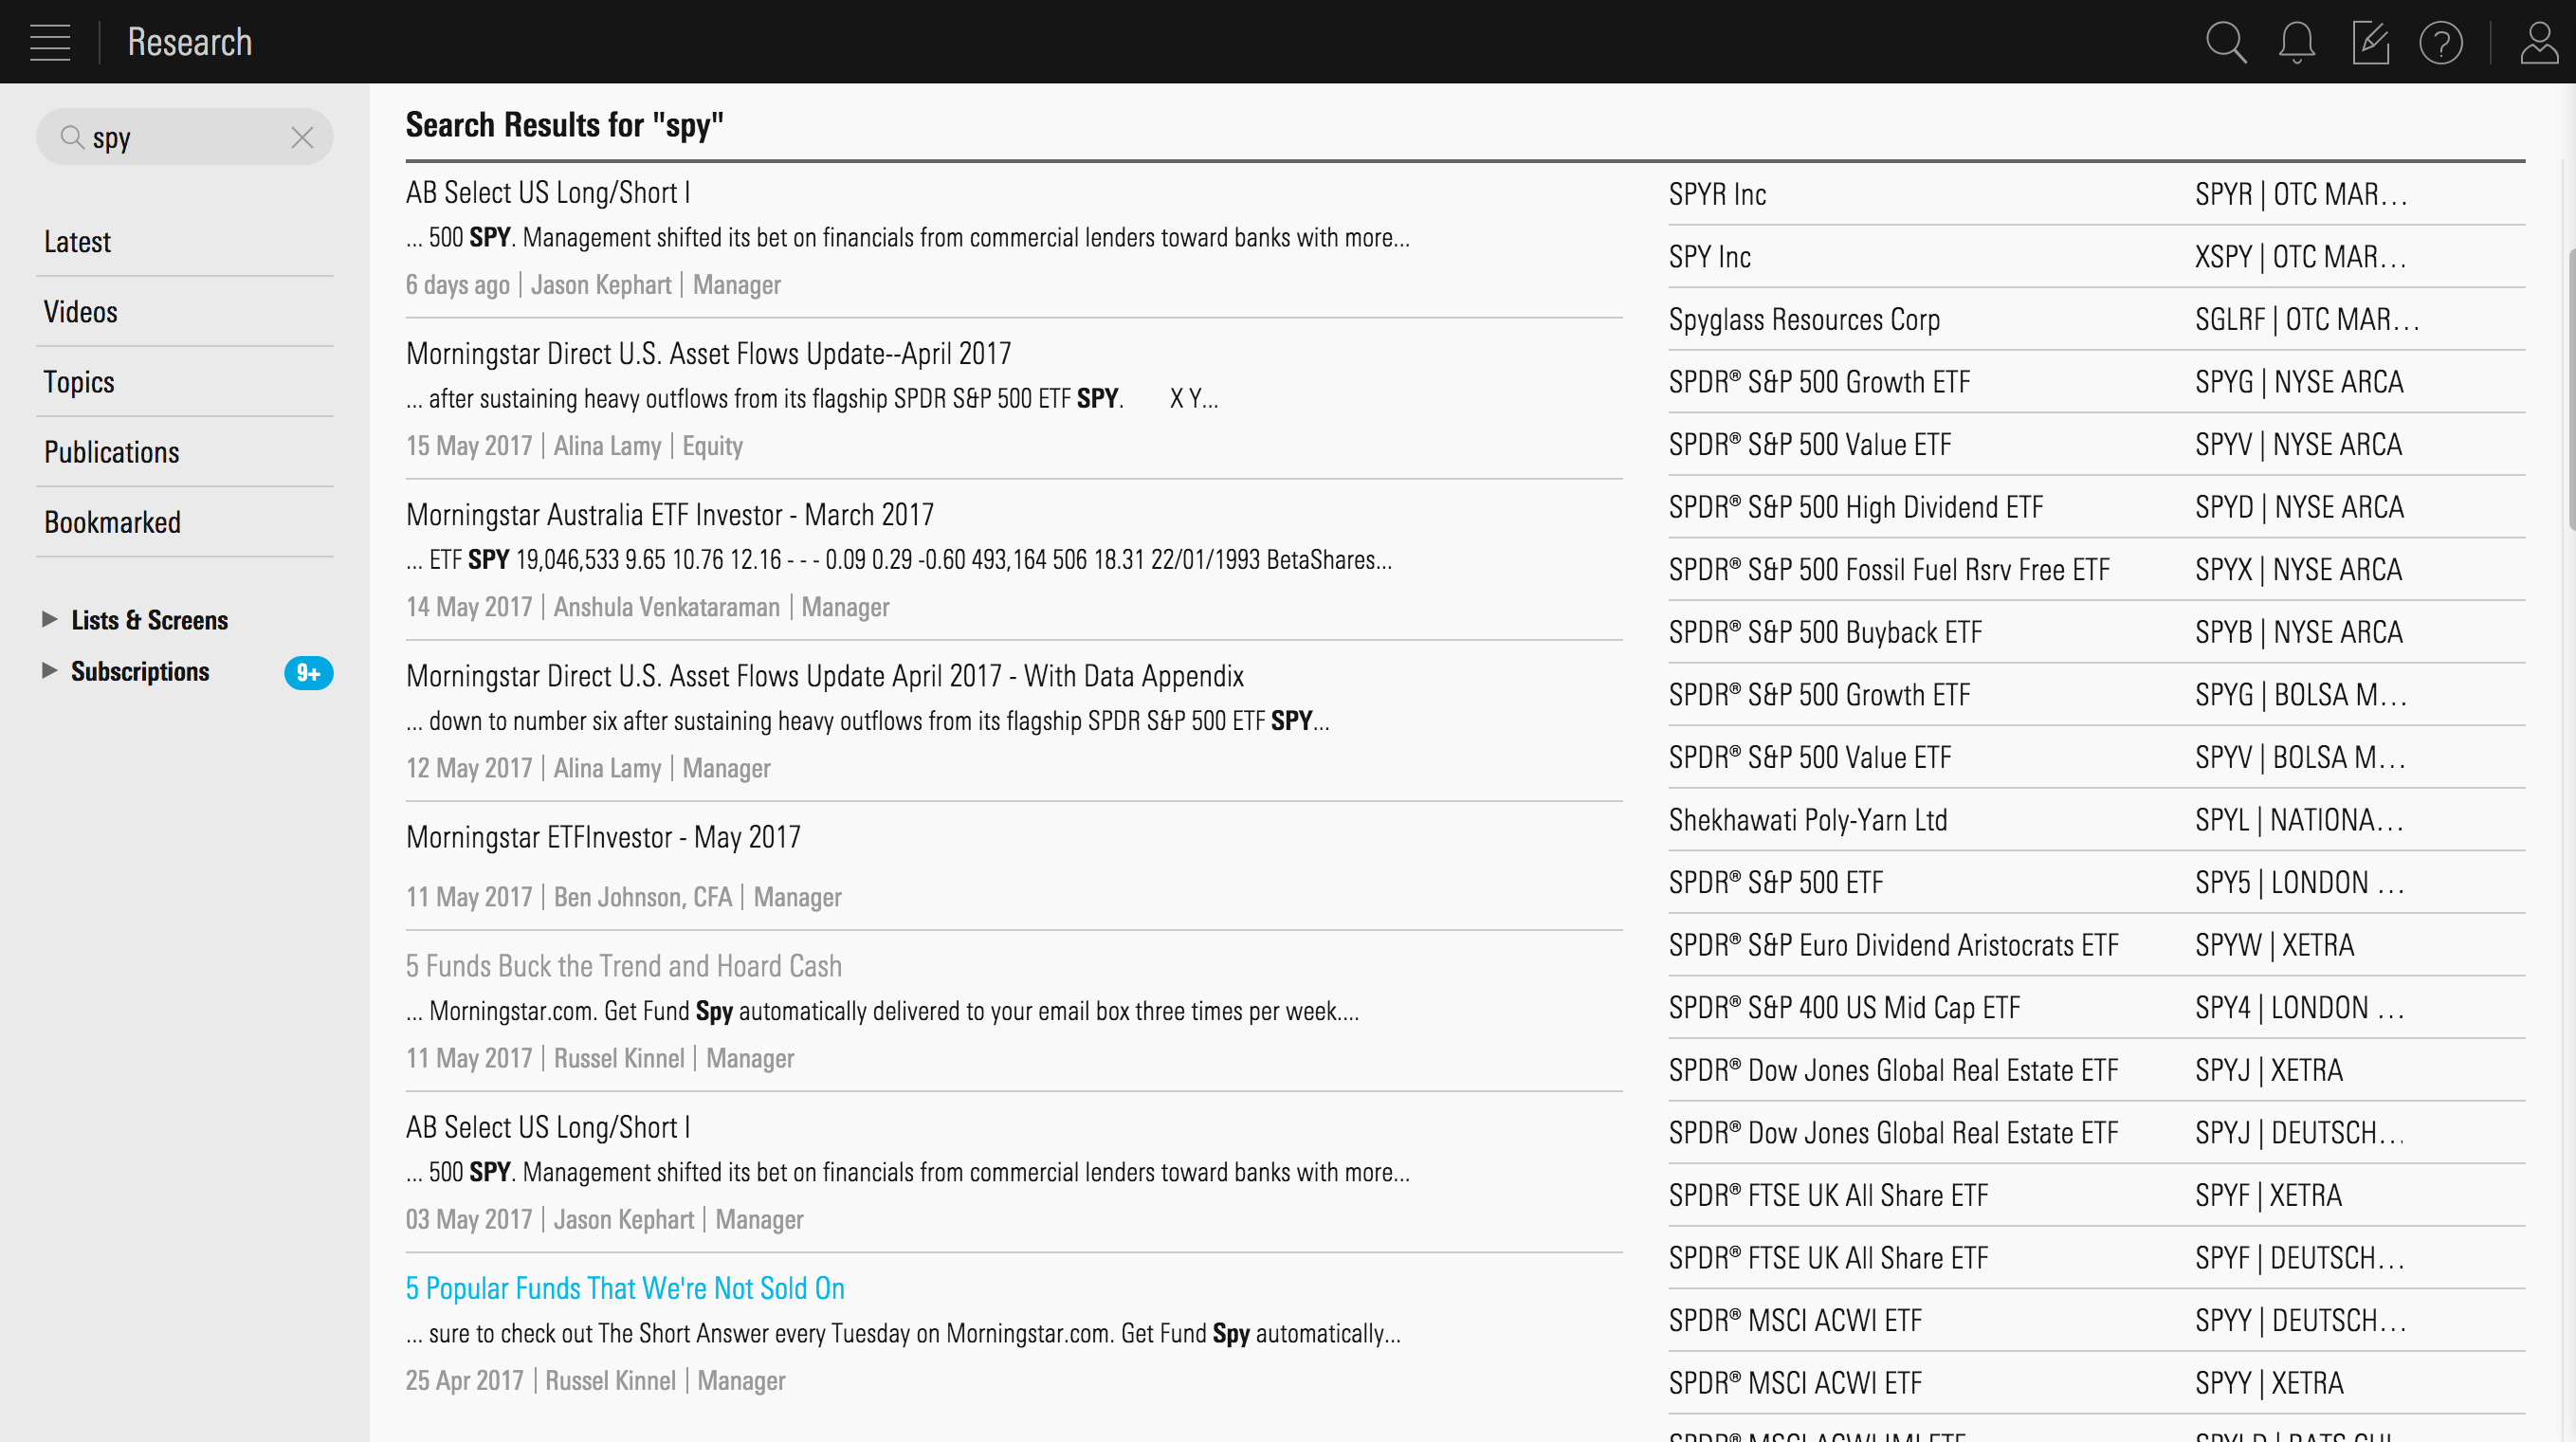Viewport: 2576px width, 1442px height.
Task: Clear the spy search text
Action: coord(302,137)
